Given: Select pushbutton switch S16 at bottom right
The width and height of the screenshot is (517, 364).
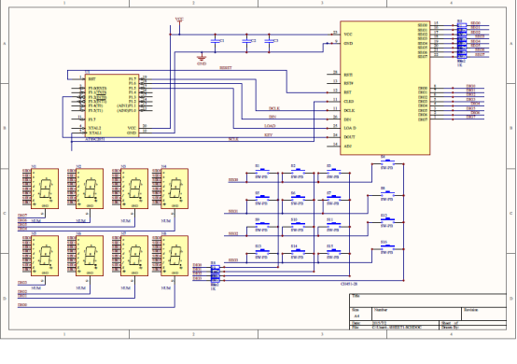Looking at the screenshot, I should tap(387, 248).
